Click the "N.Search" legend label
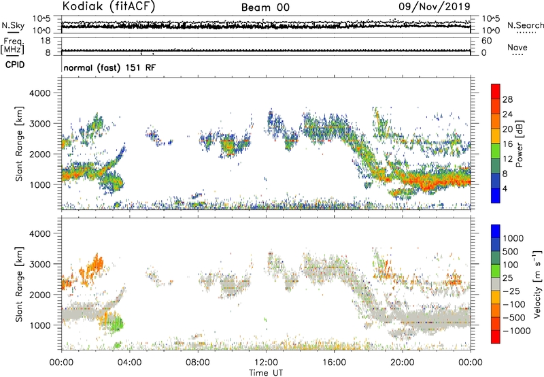This screenshot has width=544, height=377. pos(525,25)
